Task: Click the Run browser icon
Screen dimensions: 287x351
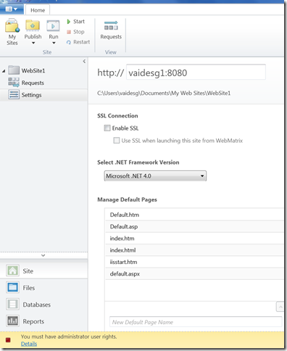Action: [53, 25]
